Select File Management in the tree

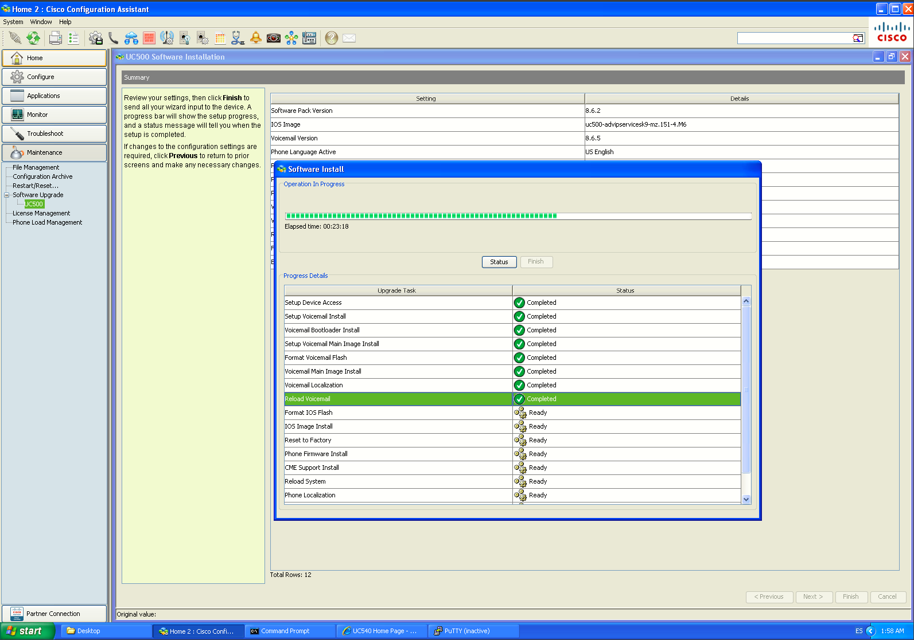[36, 167]
